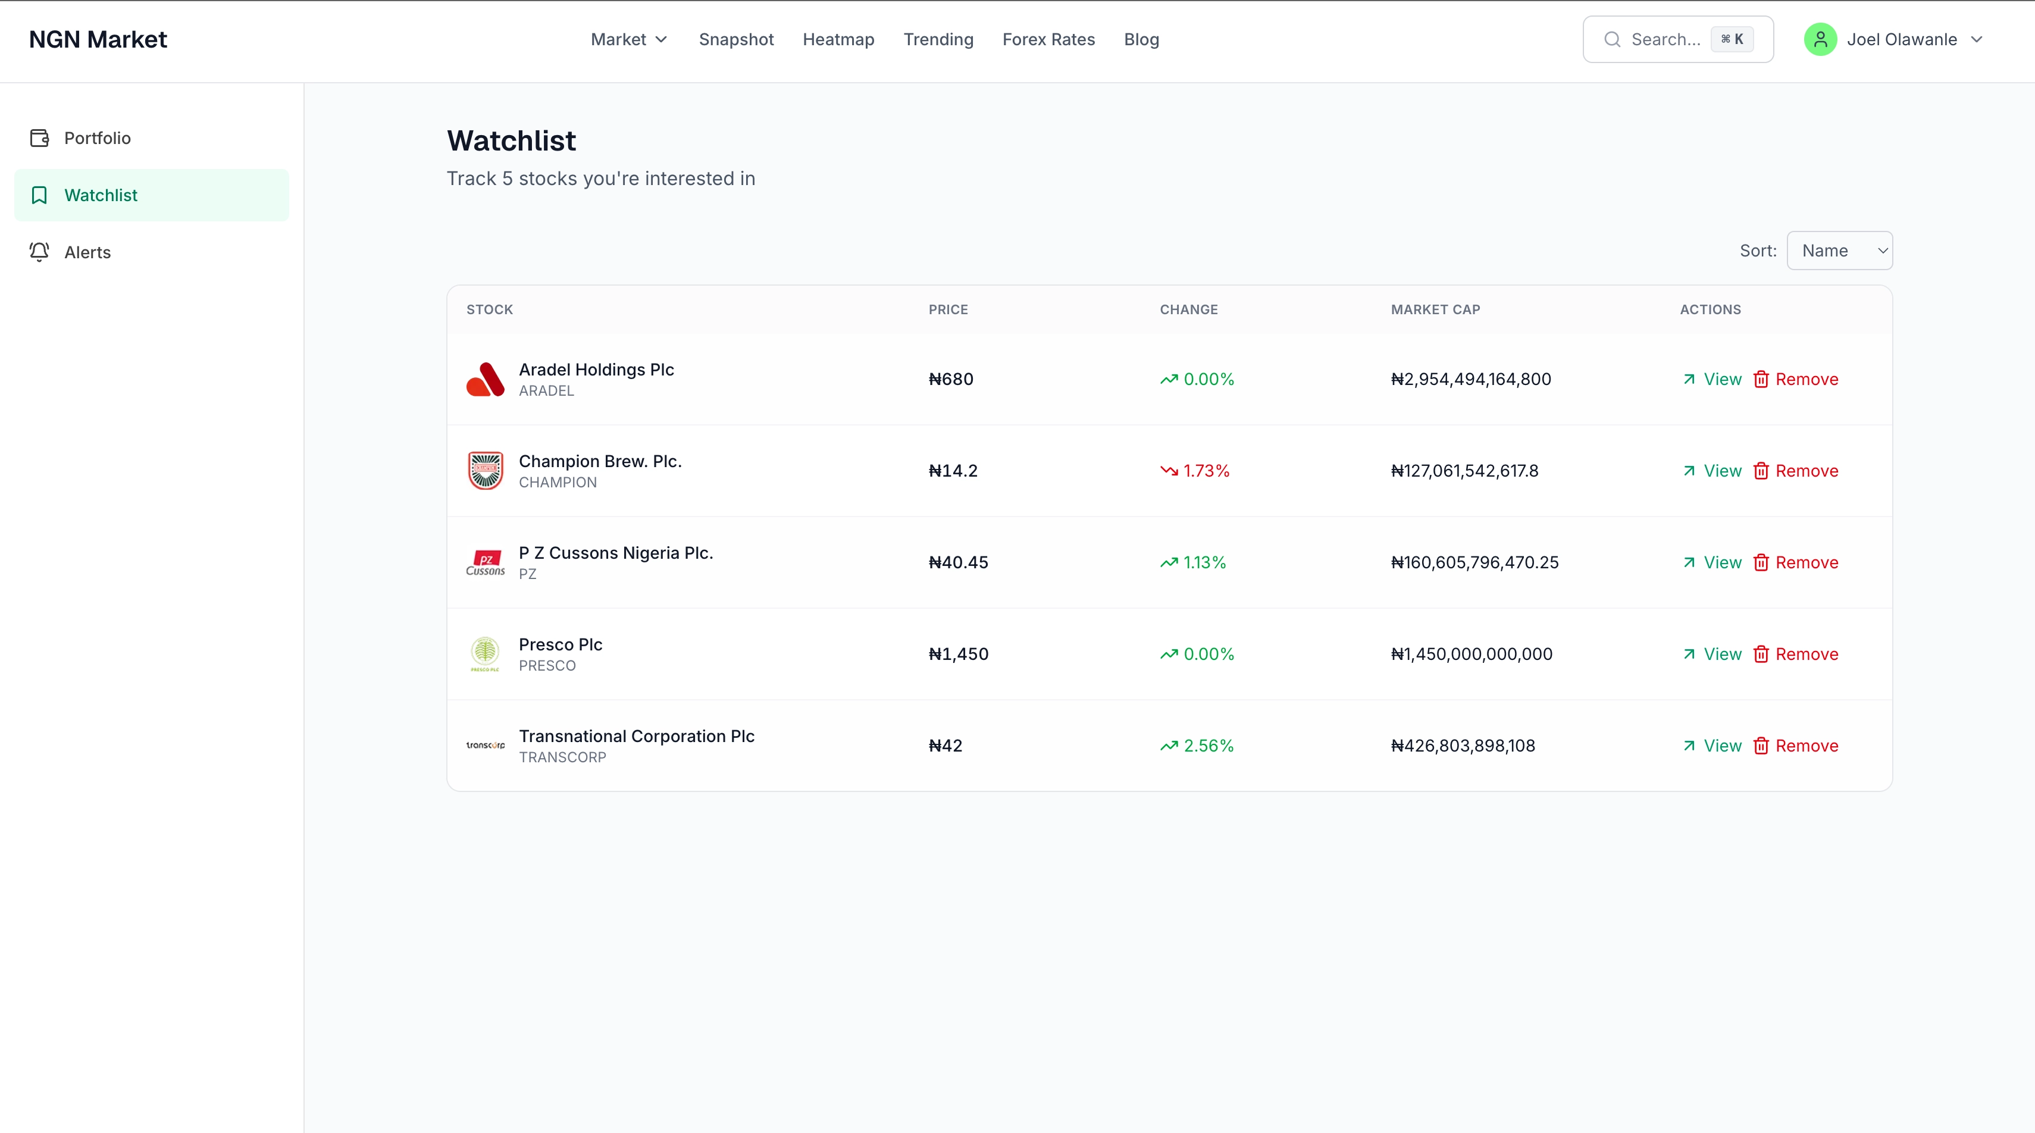Click the green user avatar icon
Image resolution: width=2035 pixels, height=1133 pixels.
click(x=1821, y=39)
